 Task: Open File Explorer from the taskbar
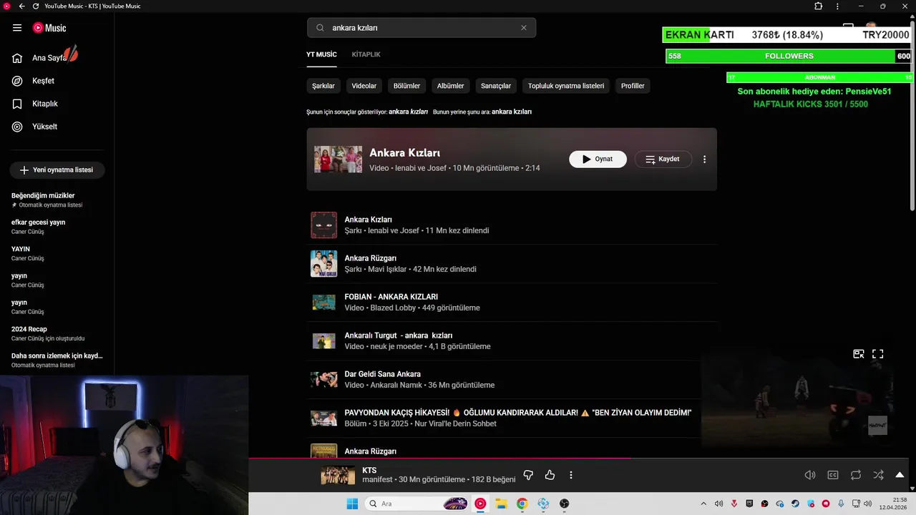point(501,504)
